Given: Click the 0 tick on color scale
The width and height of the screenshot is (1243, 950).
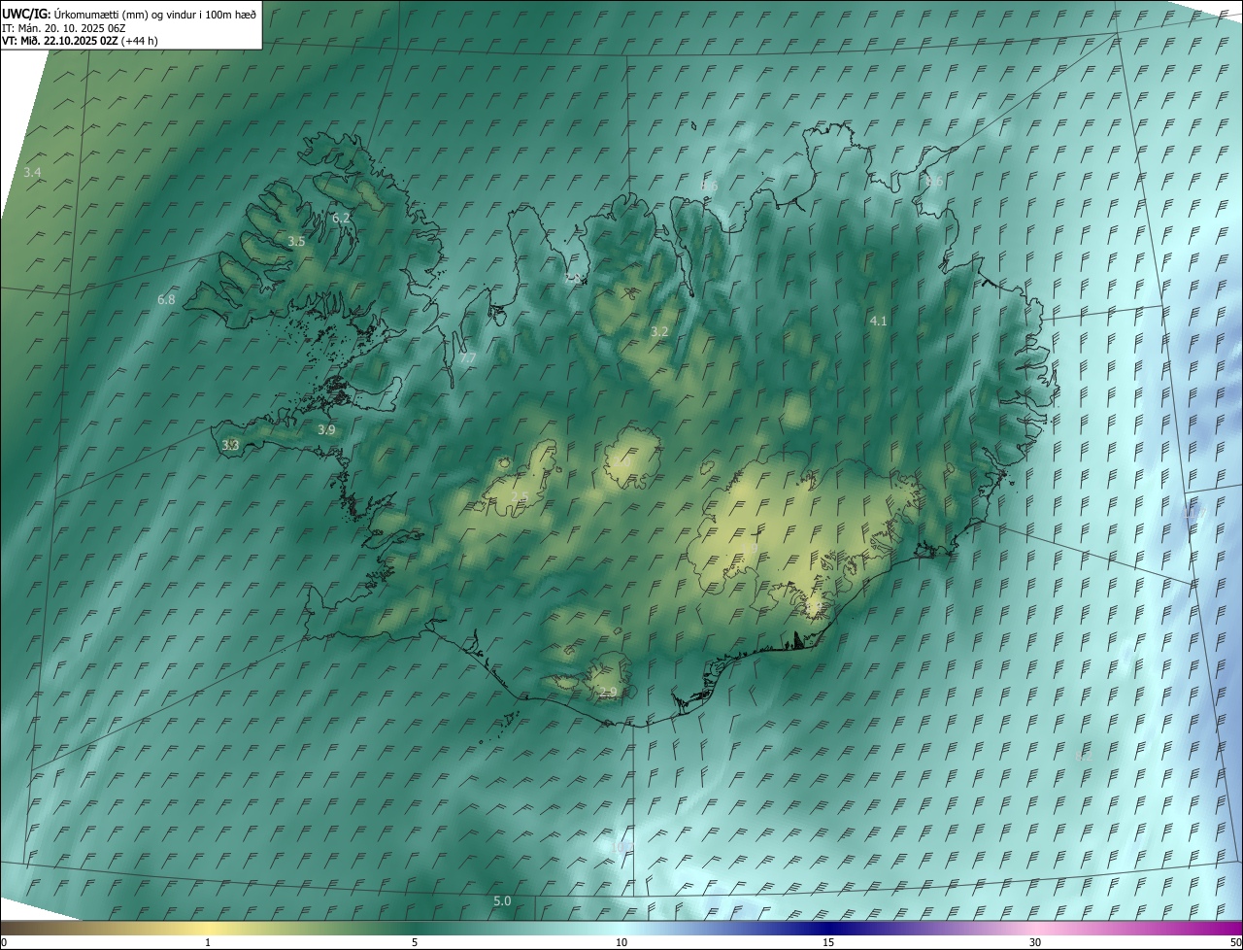Looking at the screenshot, I should 4,942.
